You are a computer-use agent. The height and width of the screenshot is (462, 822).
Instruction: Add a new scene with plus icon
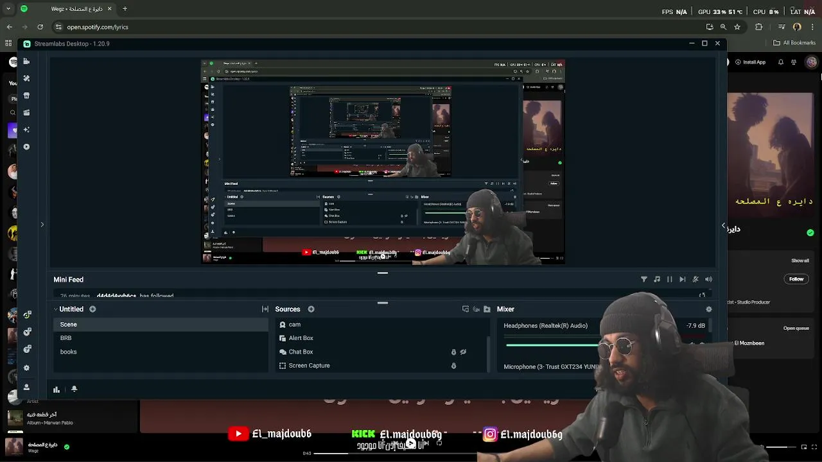pyautogui.click(x=92, y=309)
